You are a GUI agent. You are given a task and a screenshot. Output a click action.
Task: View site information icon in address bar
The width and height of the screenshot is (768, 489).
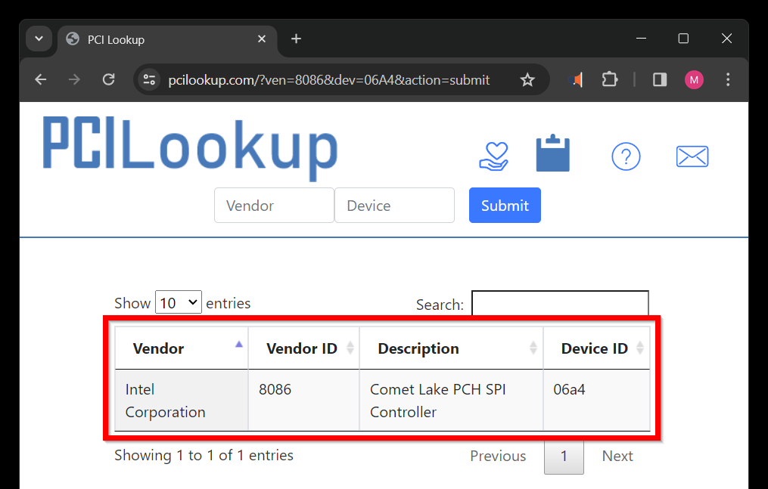point(150,80)
